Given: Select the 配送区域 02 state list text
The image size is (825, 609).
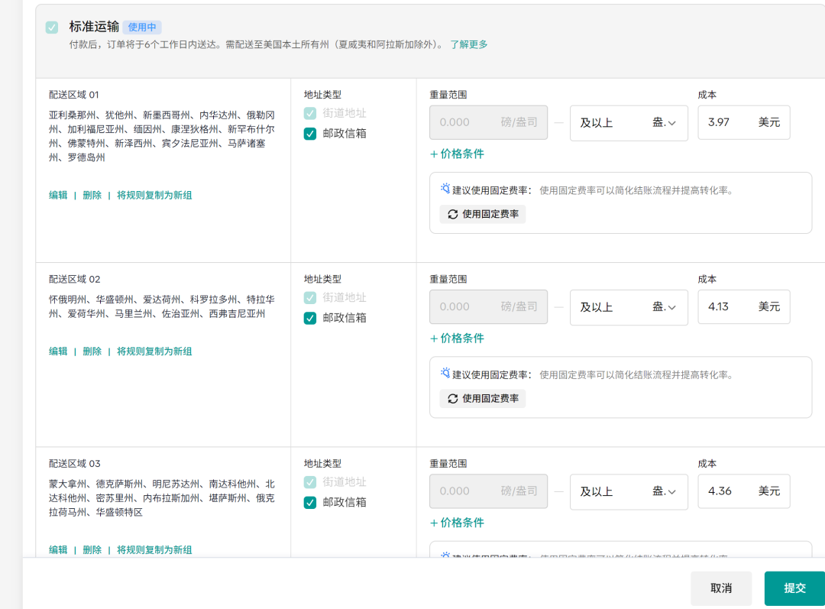Looking at the screenshot, I should [x=162, y=307].
